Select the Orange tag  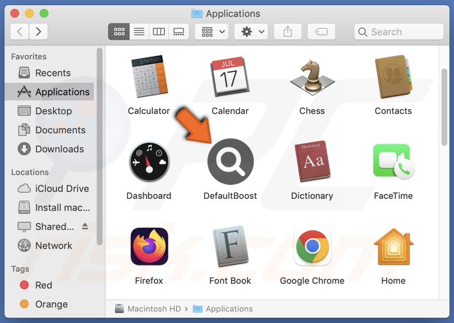pyautogui.click(x=49, y=304)
